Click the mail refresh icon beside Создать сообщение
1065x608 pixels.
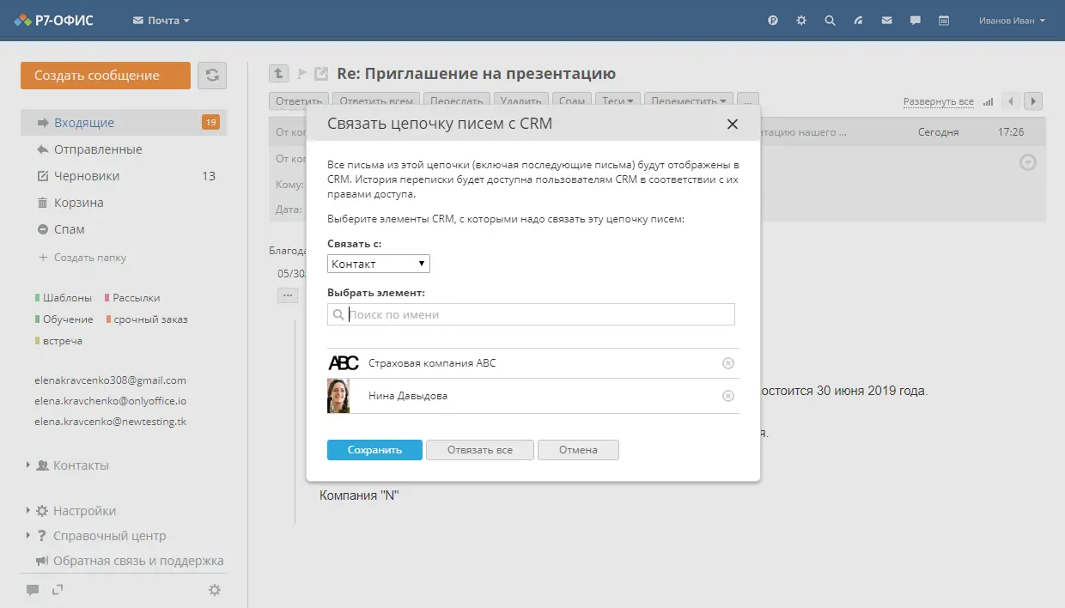[x=212, y=75]
